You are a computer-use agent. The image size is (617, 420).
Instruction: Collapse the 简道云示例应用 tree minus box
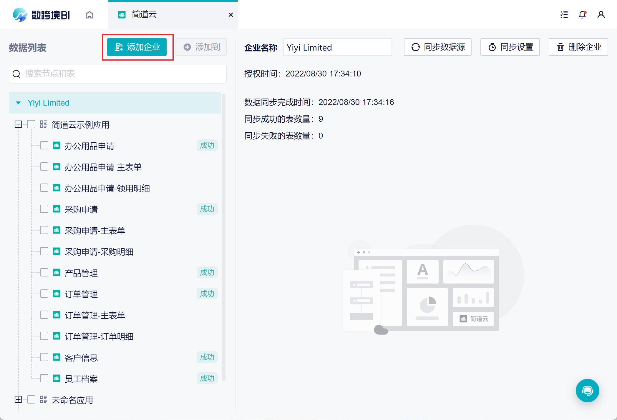point(18,124)
